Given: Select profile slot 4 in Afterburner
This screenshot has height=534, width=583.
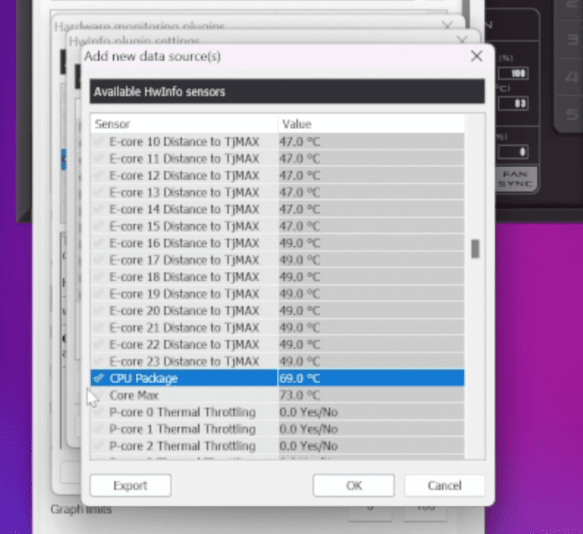Looking at the screenshot, I should pyautogui.click(x=572, y=77).
